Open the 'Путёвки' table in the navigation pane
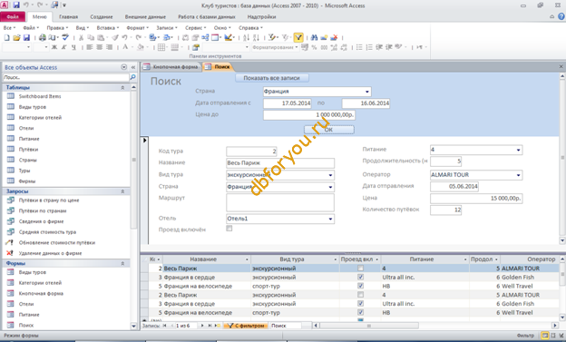566x342 pixels. coord(28,149)
